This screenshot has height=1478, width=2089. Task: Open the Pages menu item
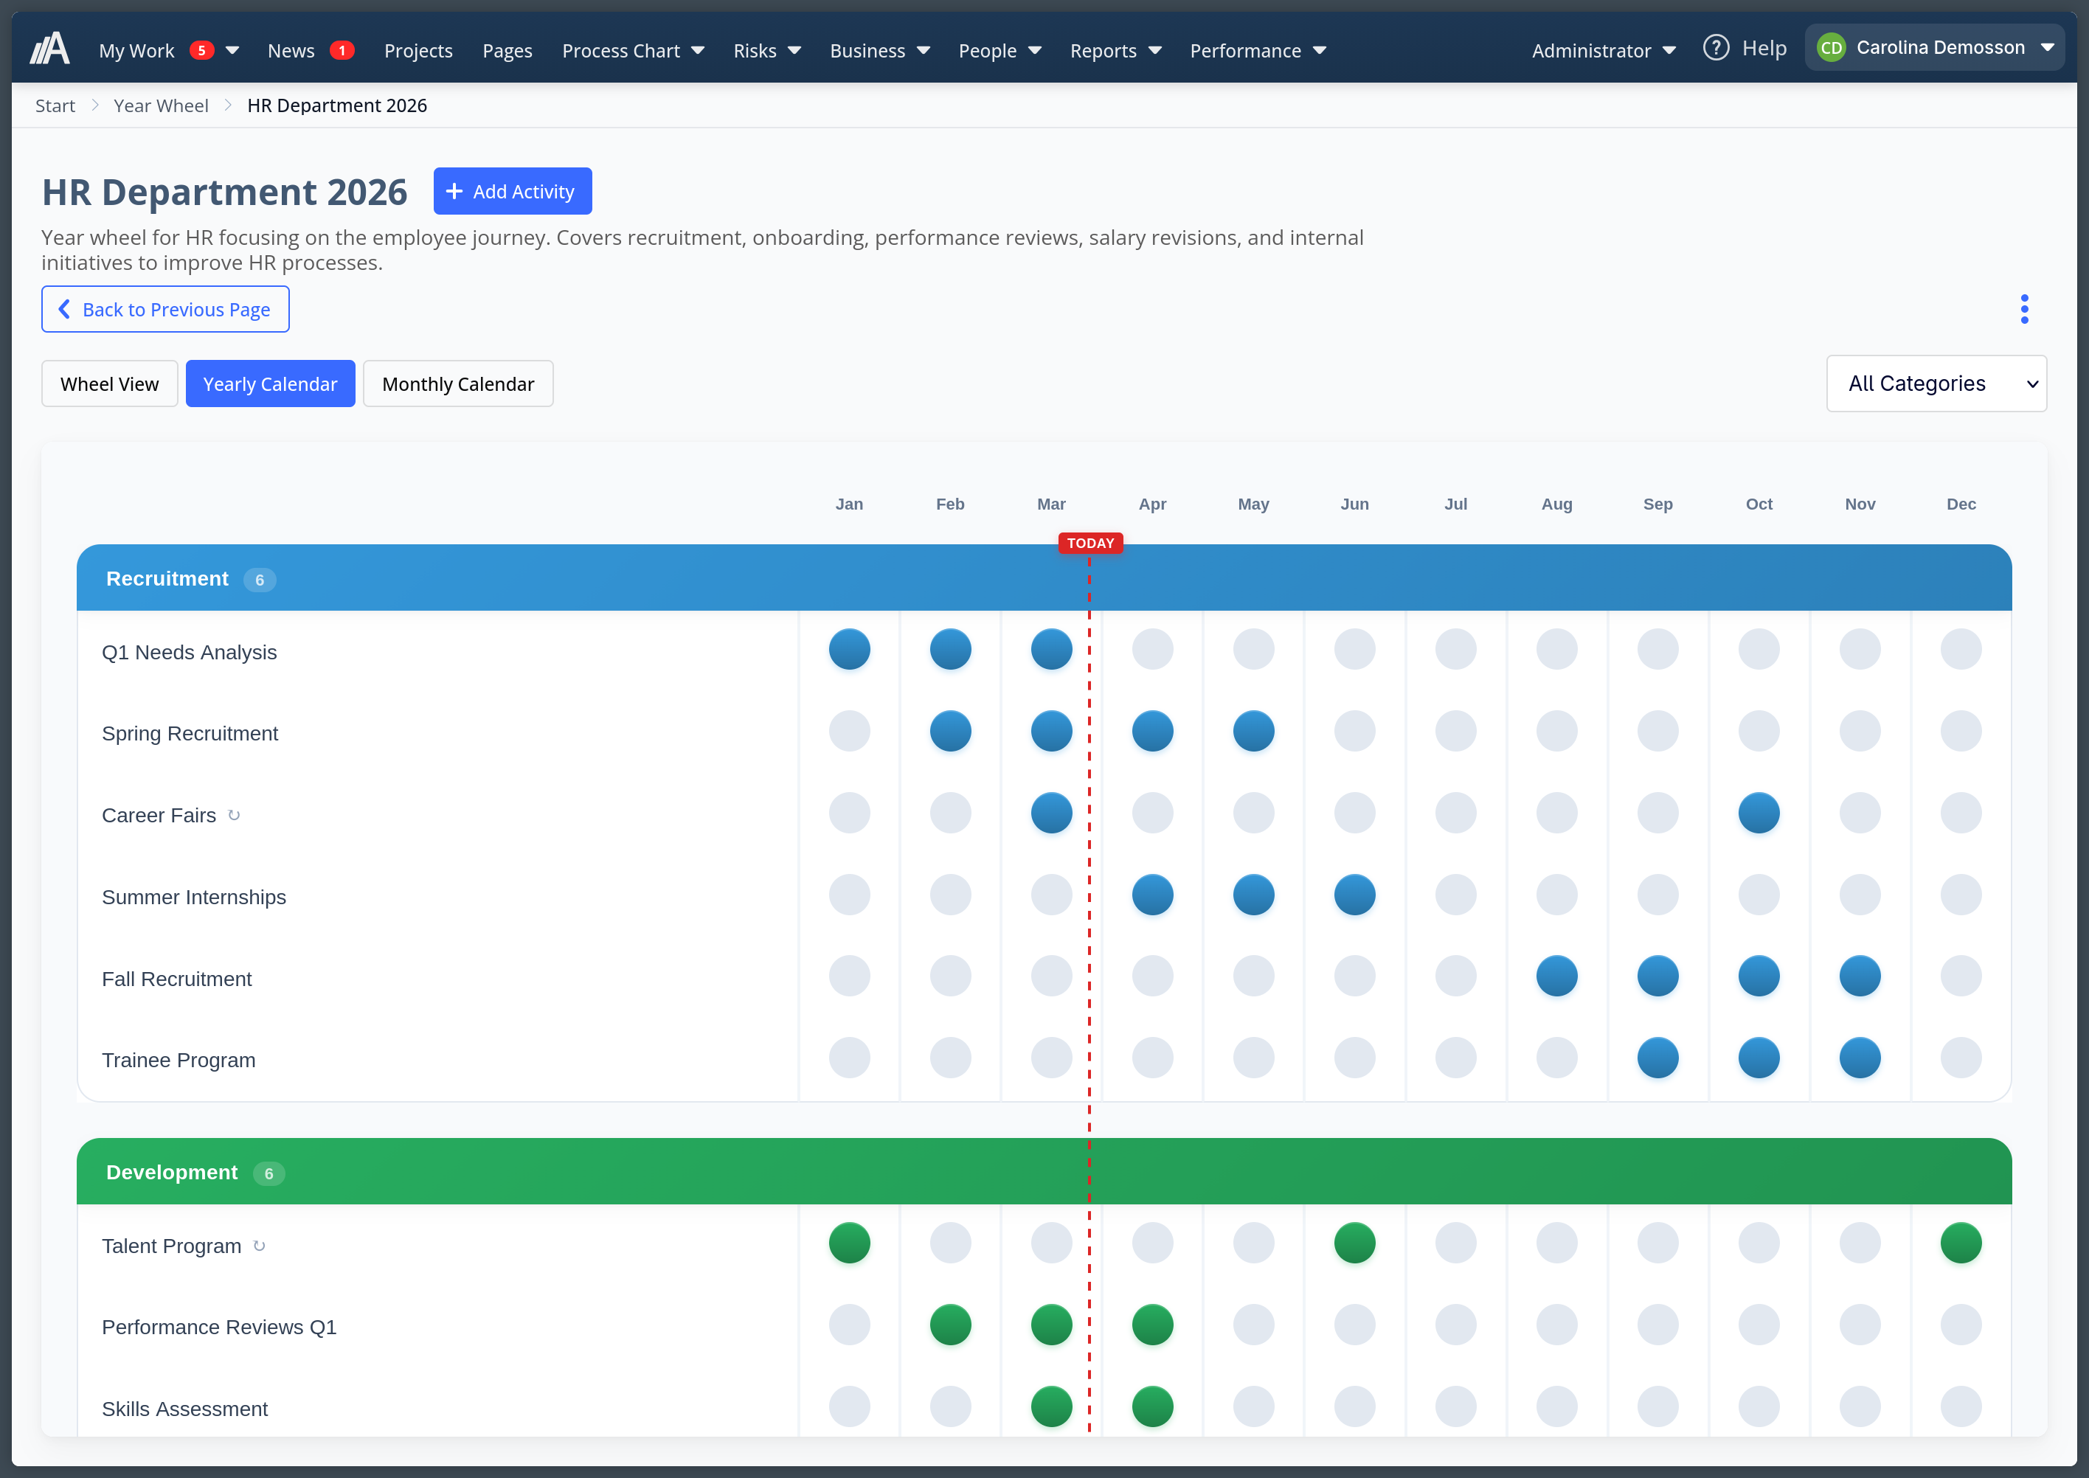click(507, 51)
